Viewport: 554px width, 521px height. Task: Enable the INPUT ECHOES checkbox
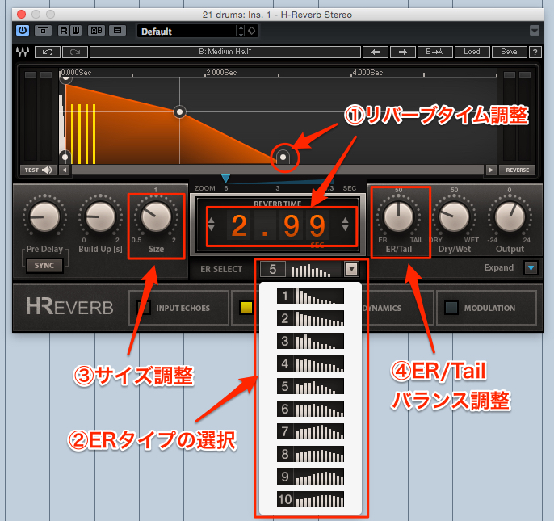coord(144,308)
